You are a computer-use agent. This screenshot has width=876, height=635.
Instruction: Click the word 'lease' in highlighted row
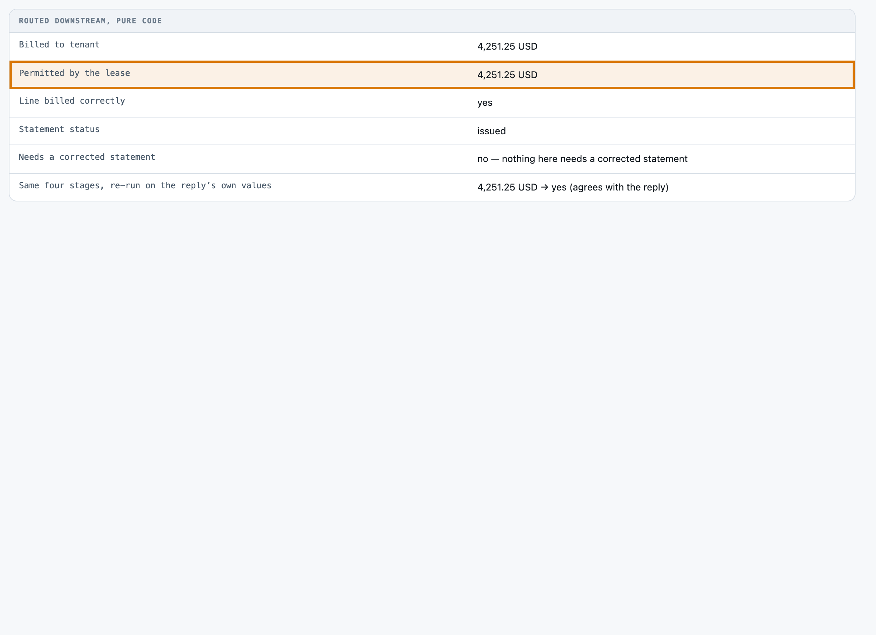(x=118, y=73)
